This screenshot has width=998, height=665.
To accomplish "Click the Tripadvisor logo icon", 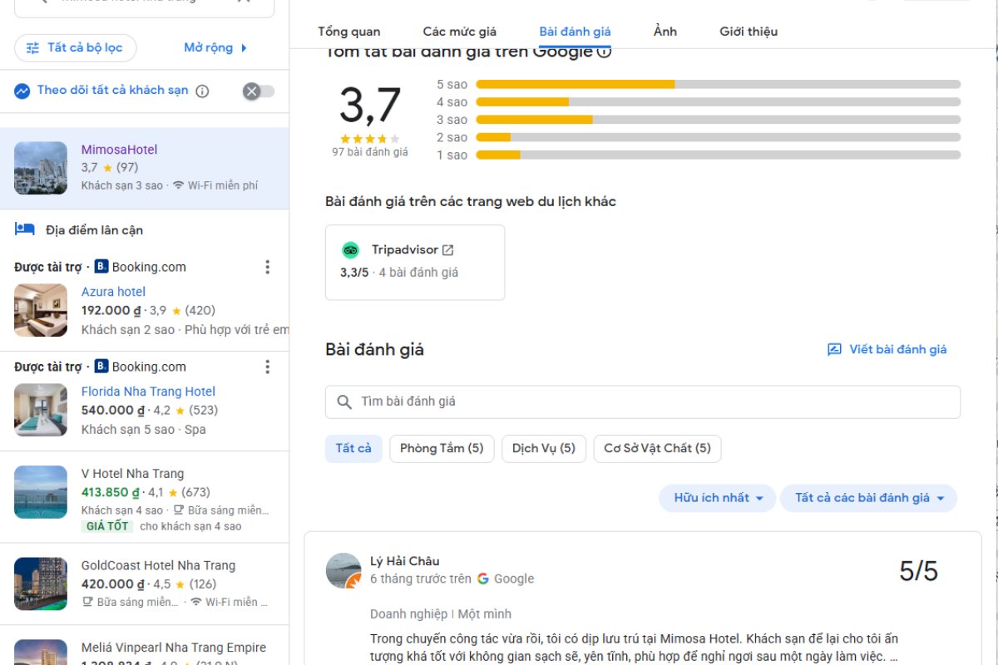I will pos(349,249).
